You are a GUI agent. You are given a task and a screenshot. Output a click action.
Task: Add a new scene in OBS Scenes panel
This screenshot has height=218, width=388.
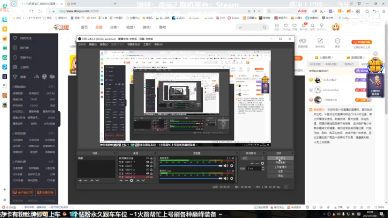80,181
